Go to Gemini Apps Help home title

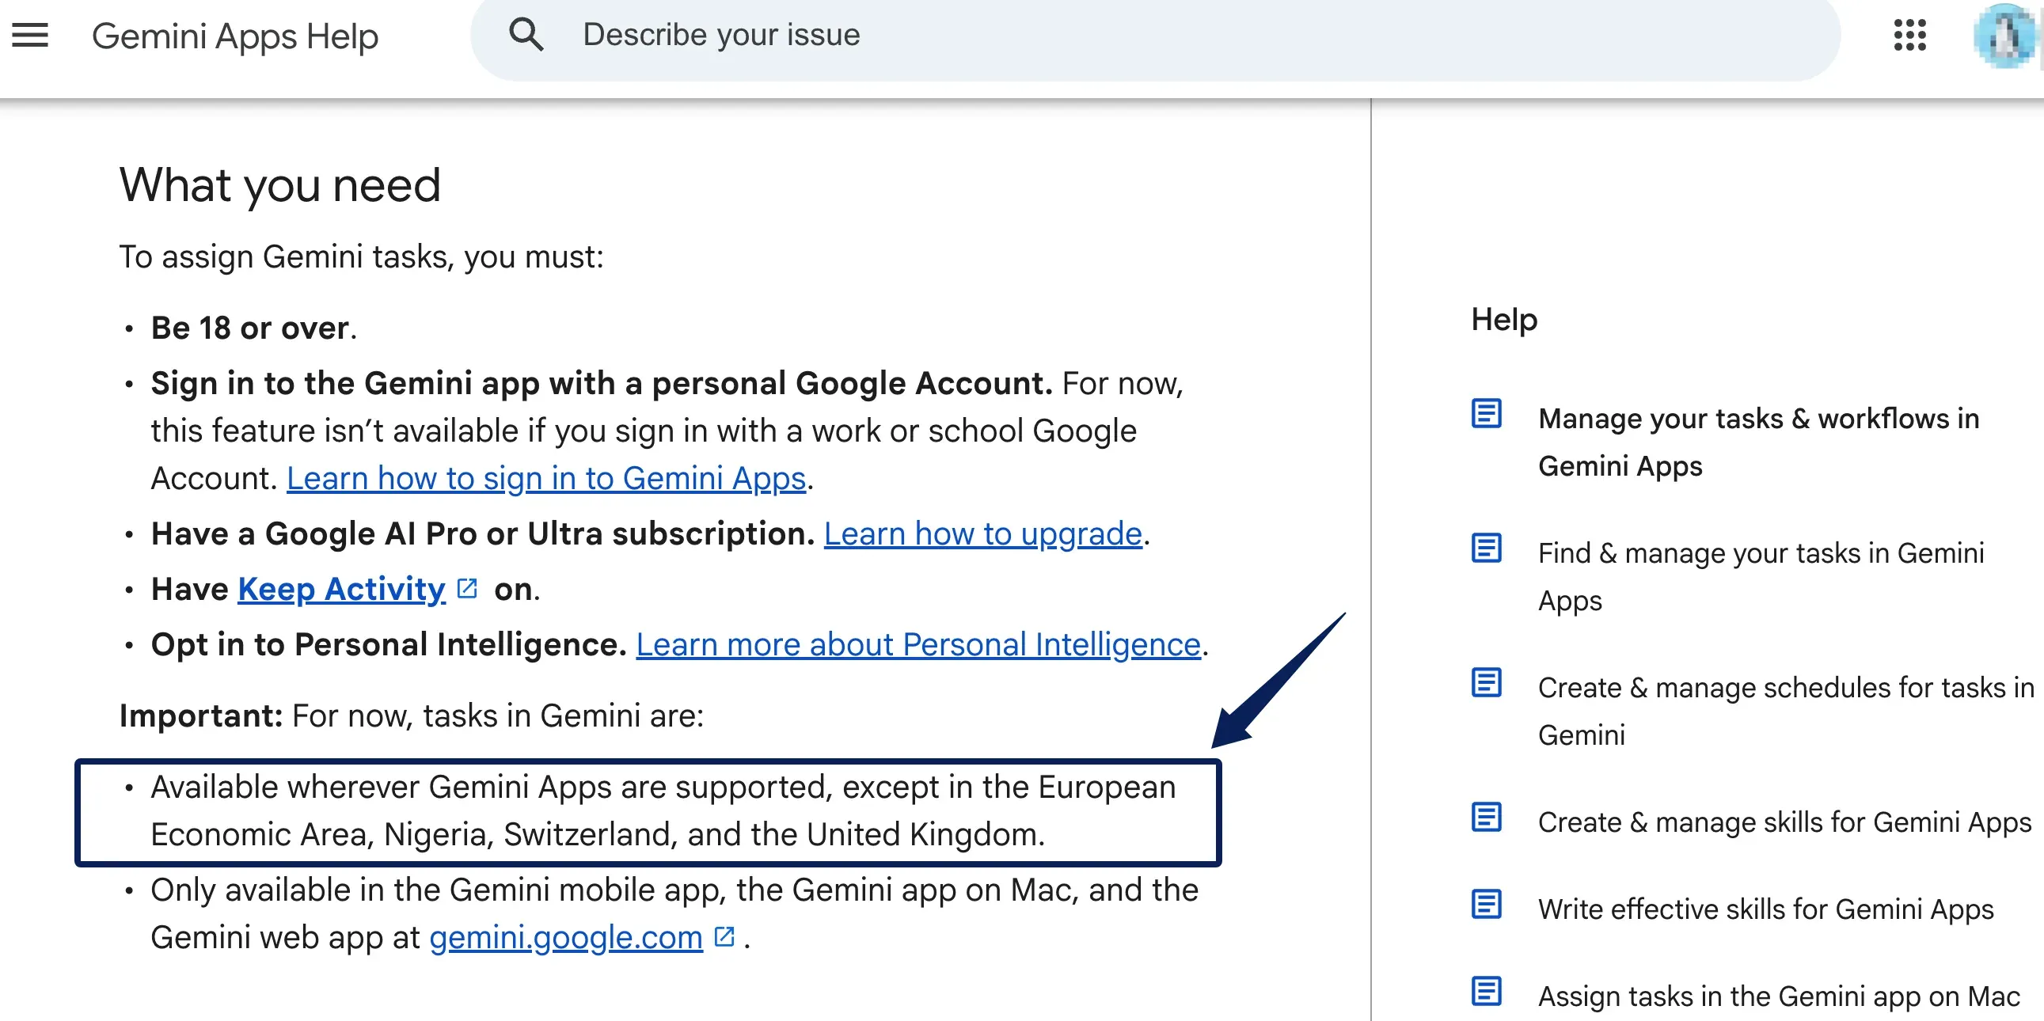235,36
